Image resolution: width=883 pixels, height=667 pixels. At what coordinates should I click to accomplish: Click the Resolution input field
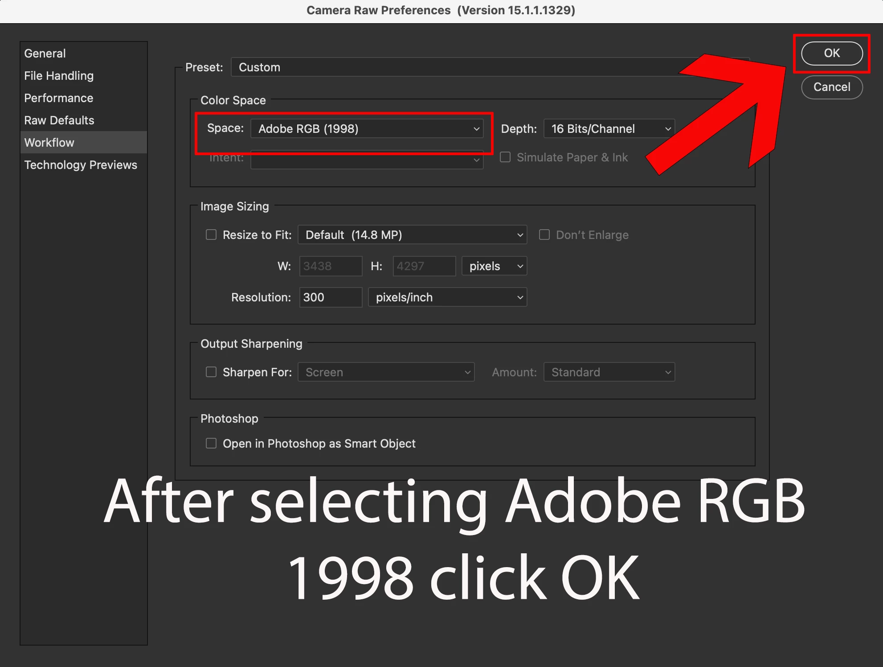[x=330, y=297]
